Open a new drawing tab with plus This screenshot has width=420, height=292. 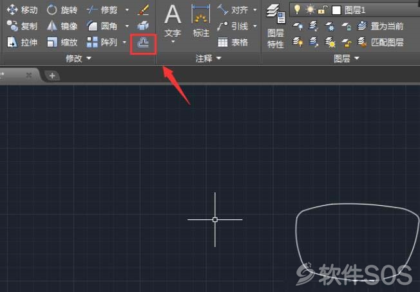[x=52, y=76]
